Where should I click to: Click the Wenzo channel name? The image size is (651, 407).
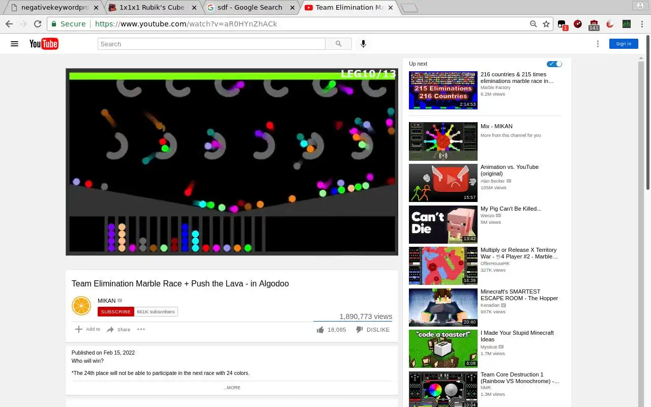pos(488,216)
